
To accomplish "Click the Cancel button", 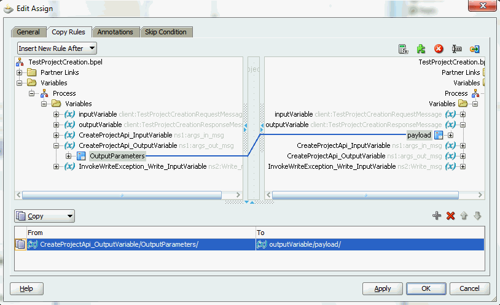I will point(469,288).
